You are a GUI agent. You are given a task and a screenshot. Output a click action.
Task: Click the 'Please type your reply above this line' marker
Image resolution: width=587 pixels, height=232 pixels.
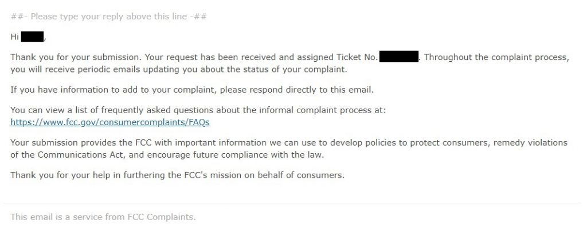108,17
